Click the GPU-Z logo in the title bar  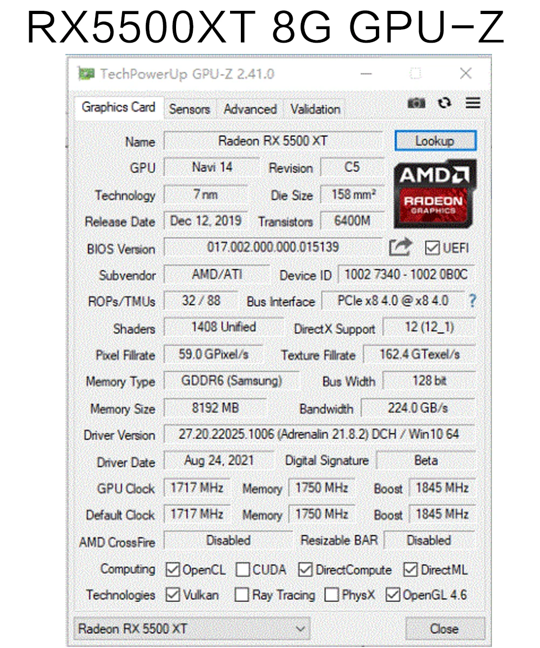(x=85, y=74)
